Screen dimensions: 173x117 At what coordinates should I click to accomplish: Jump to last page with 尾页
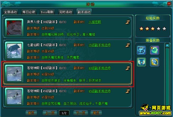pyautogui.click(x=96, y=113)
